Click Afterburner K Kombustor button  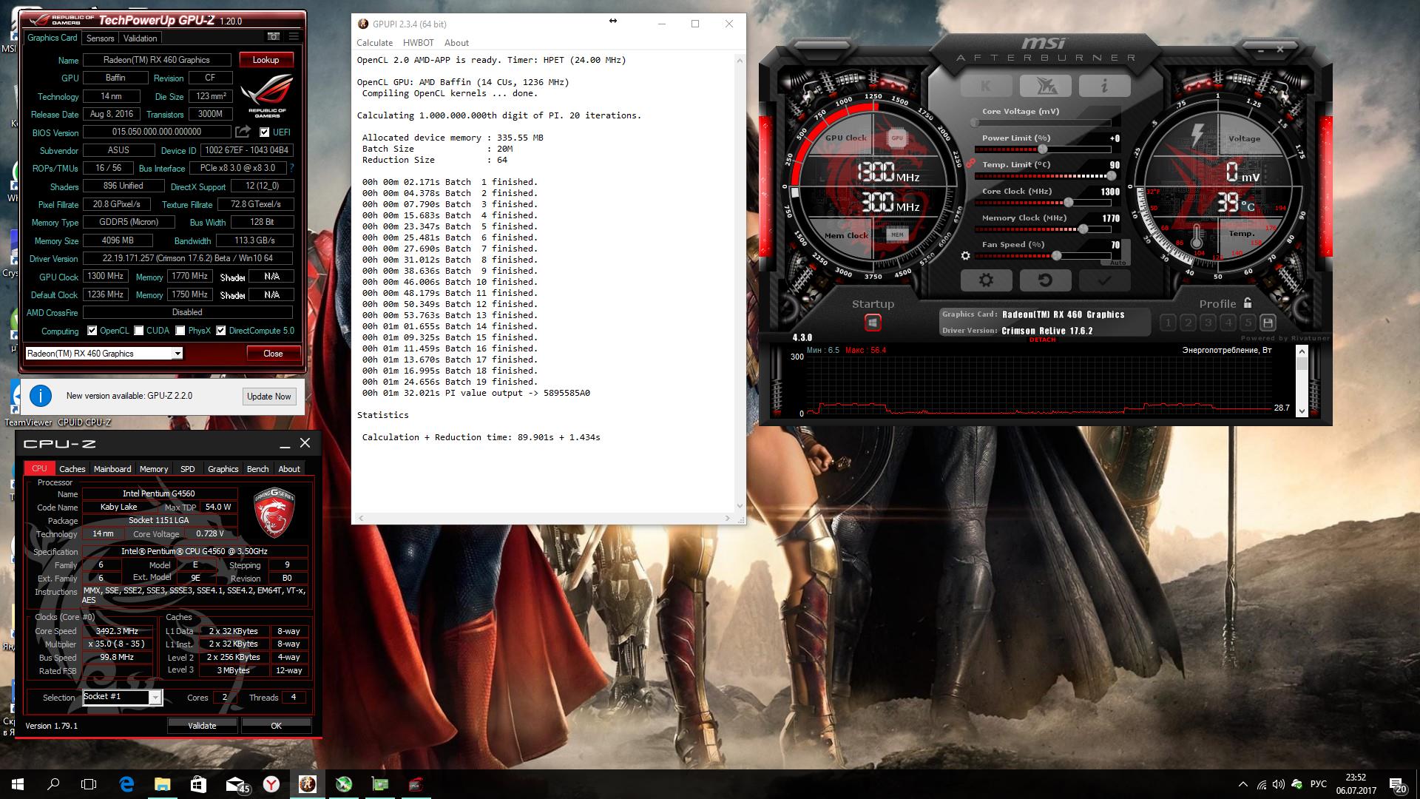pos(986,86)
